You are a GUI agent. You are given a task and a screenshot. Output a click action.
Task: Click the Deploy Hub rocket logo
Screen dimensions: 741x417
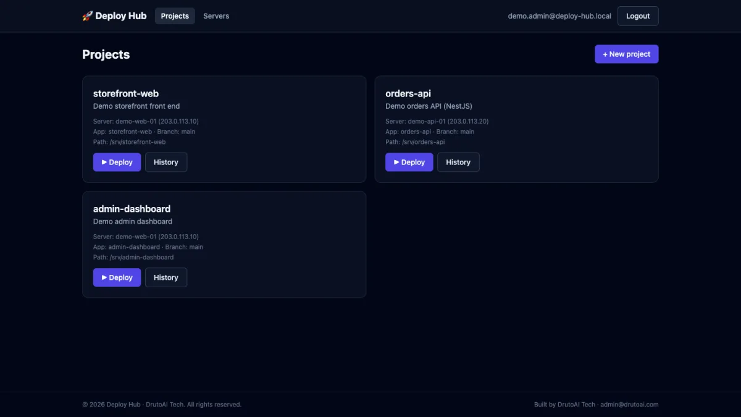coord(114,16)
